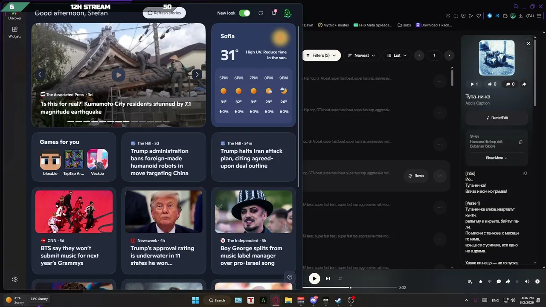Go to the next featured story

click(x=197, y=74)
